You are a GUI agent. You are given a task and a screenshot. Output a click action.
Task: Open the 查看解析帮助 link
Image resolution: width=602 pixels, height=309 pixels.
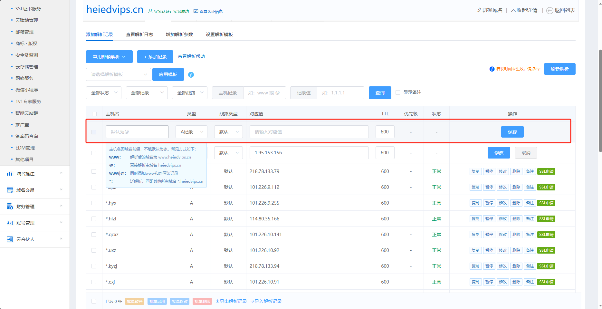point(191,56)
